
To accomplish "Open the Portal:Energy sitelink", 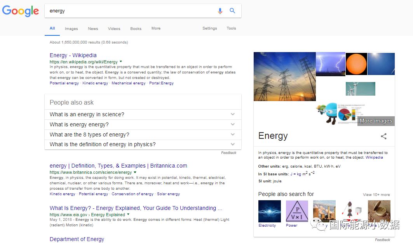I will [162, 83].
